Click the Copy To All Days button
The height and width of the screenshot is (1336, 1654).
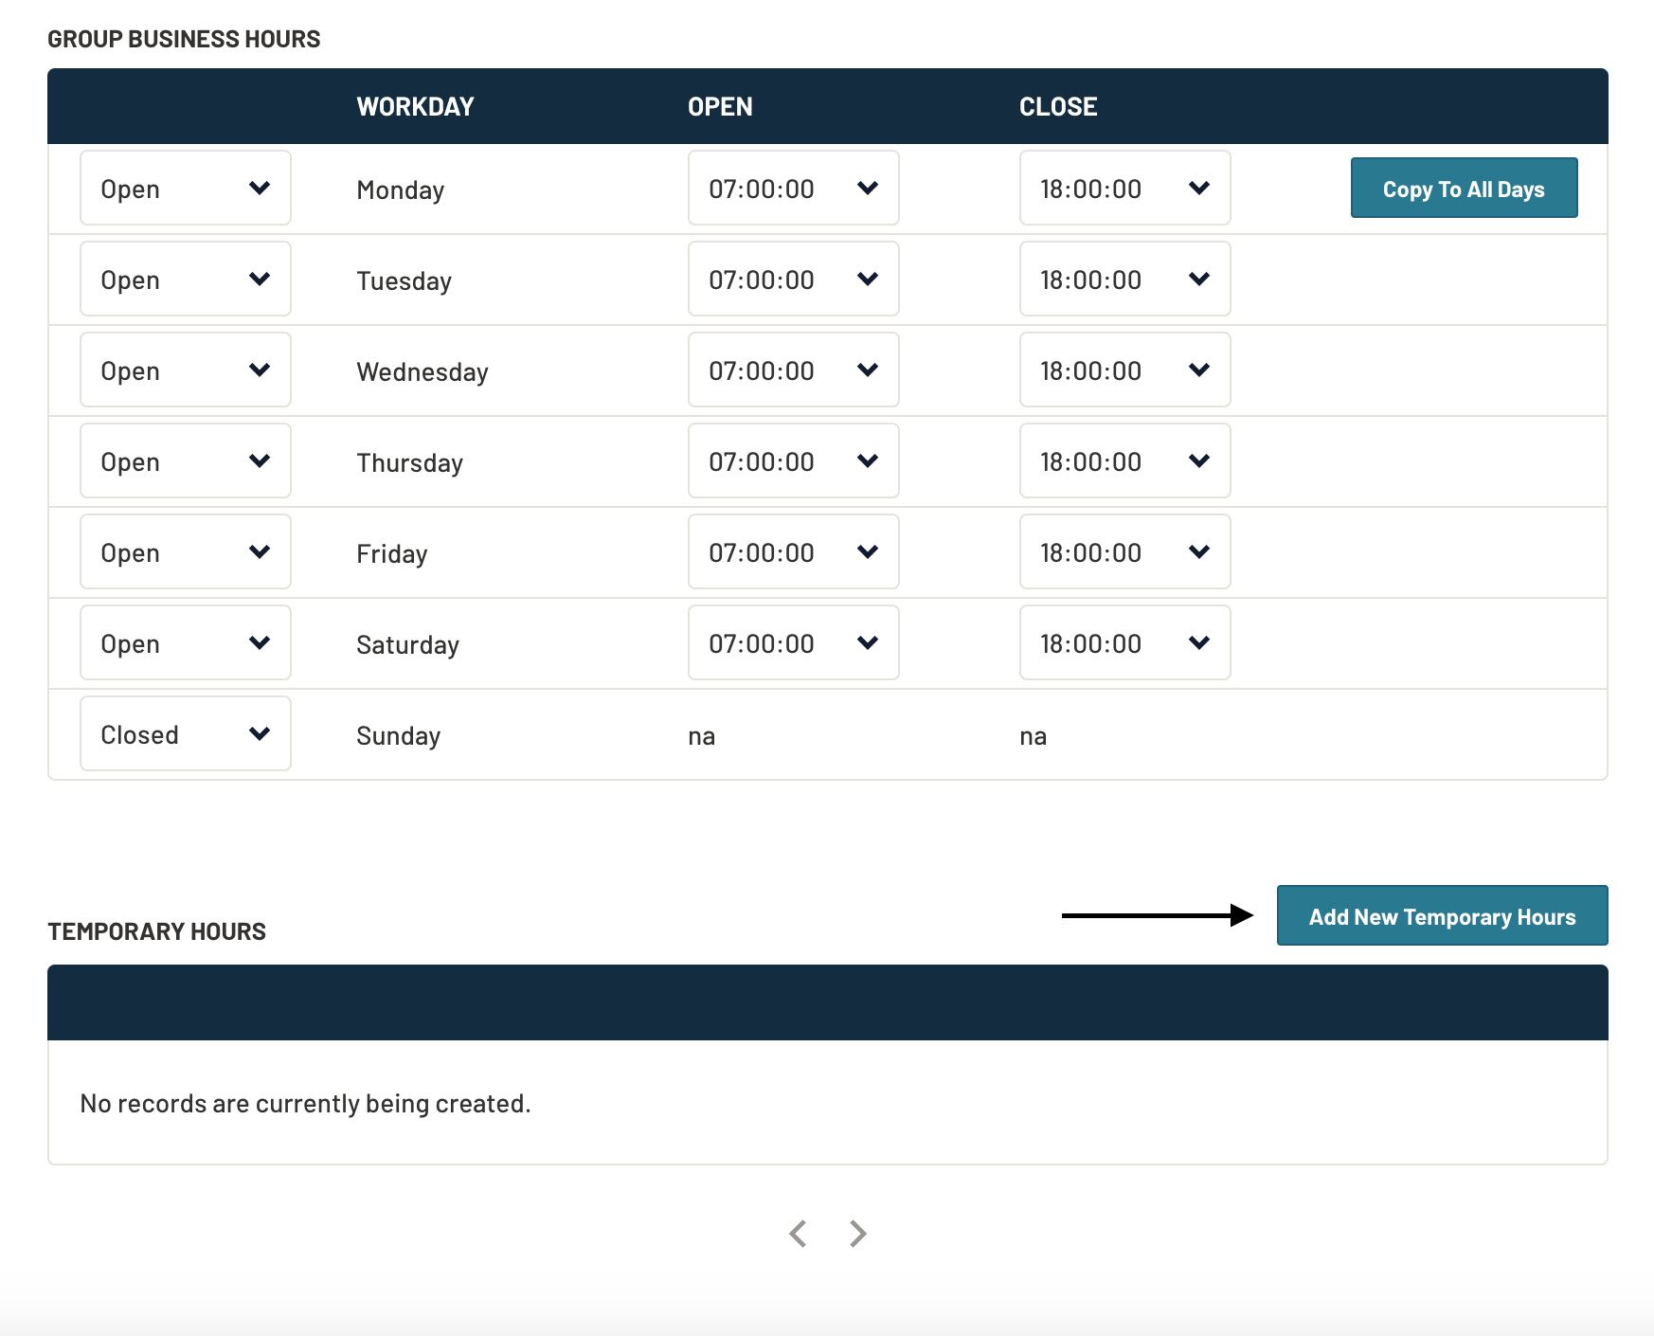(x=1463, y=189)
